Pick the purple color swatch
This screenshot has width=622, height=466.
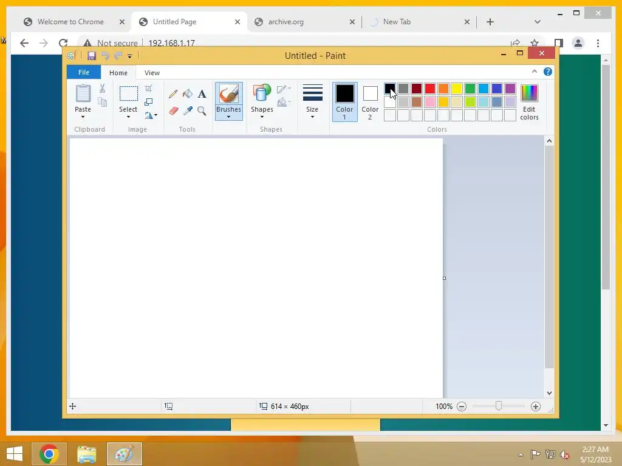(x=510, y=89)
